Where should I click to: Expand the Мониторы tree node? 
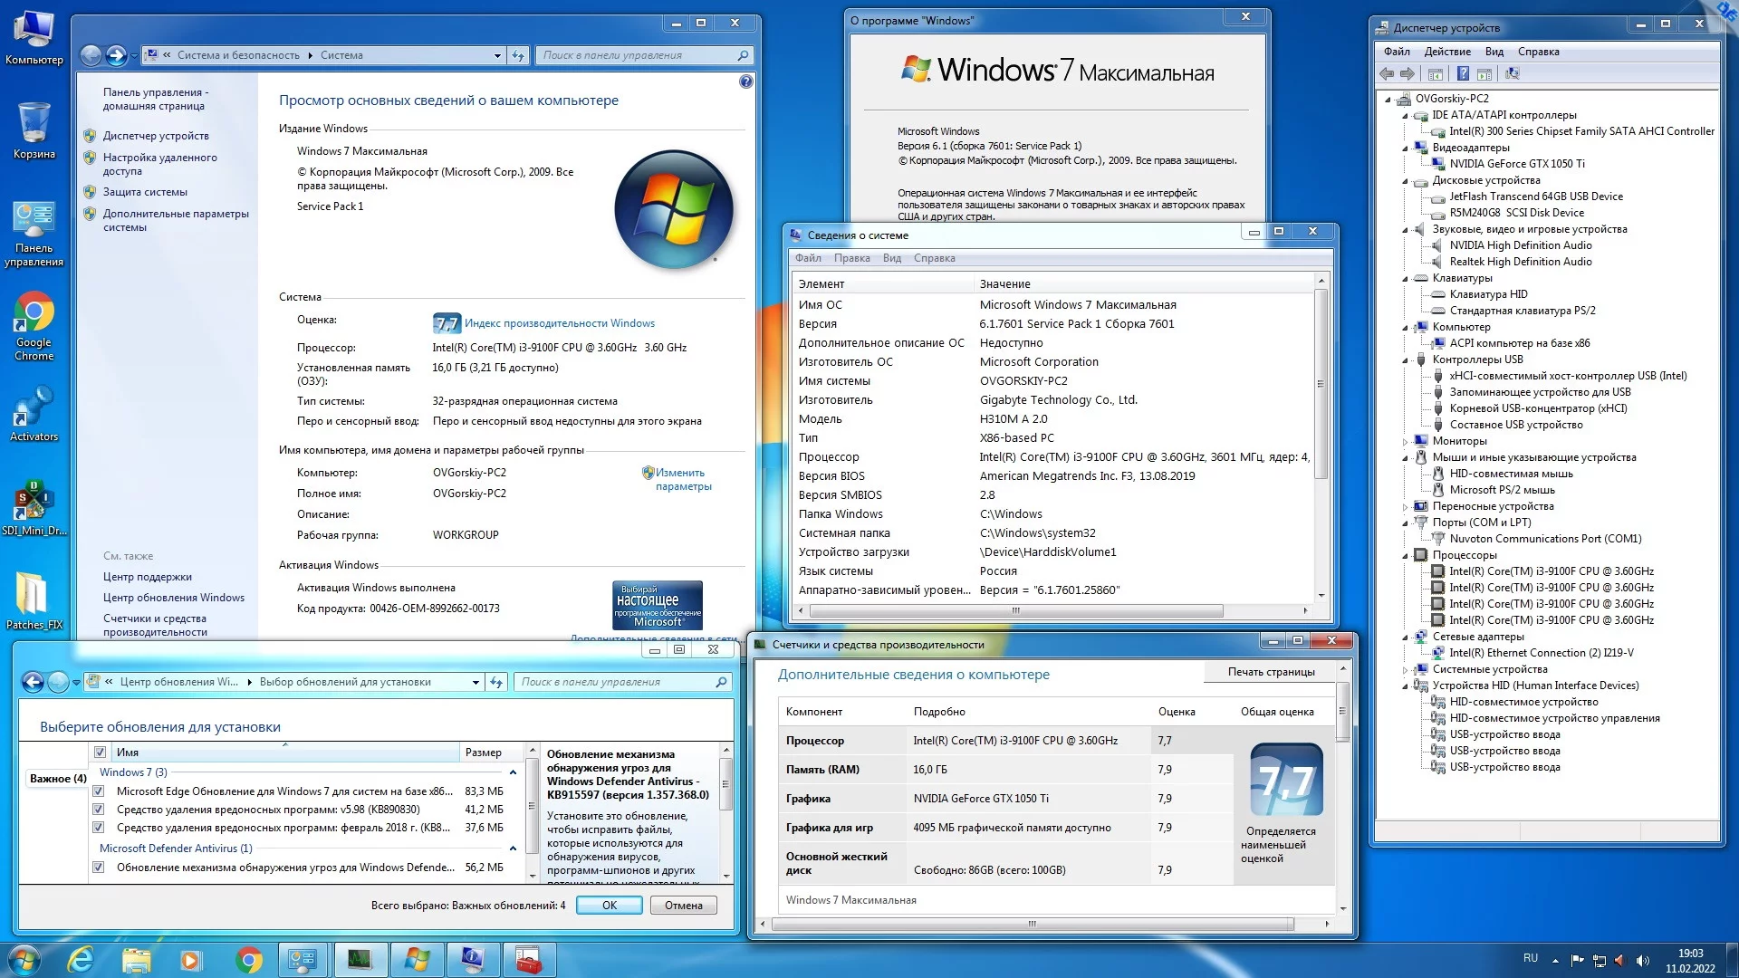click(x=1406, y=442)
